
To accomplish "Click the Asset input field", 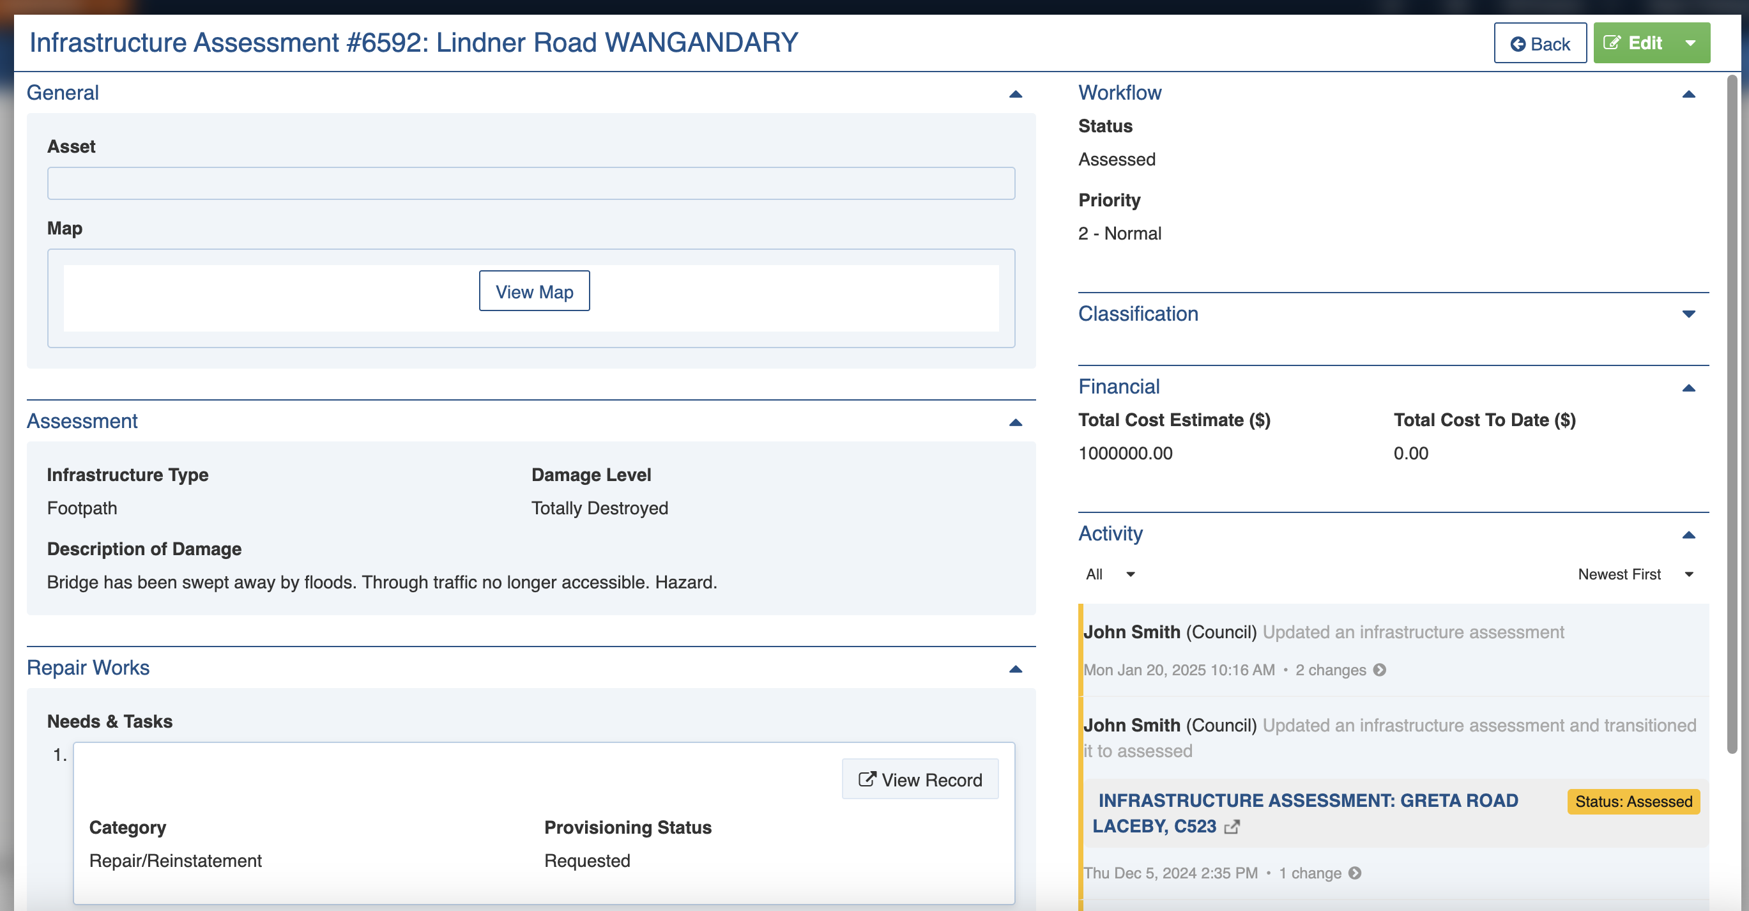I will point(531,183).
